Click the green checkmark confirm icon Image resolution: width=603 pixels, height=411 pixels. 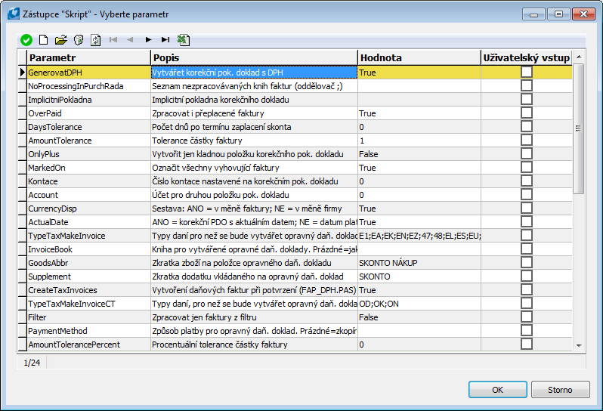(x=26, y=39)
